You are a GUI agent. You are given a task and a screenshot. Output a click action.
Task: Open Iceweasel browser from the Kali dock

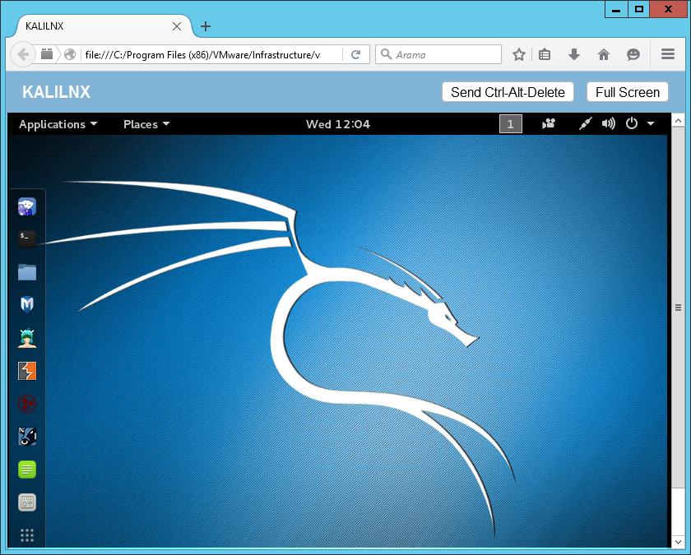27,206
